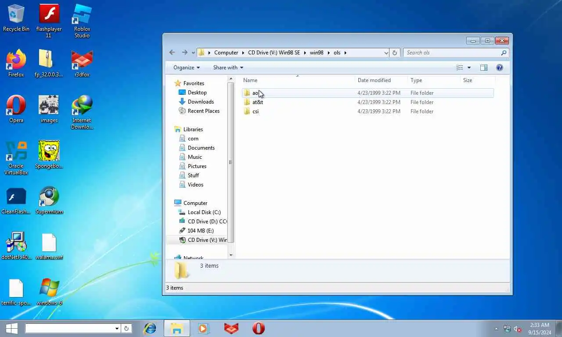Viewport: 562px width, 337px height.
Task: Switch to File Explorer in taskbar
Action: click(x=177, y=328)
